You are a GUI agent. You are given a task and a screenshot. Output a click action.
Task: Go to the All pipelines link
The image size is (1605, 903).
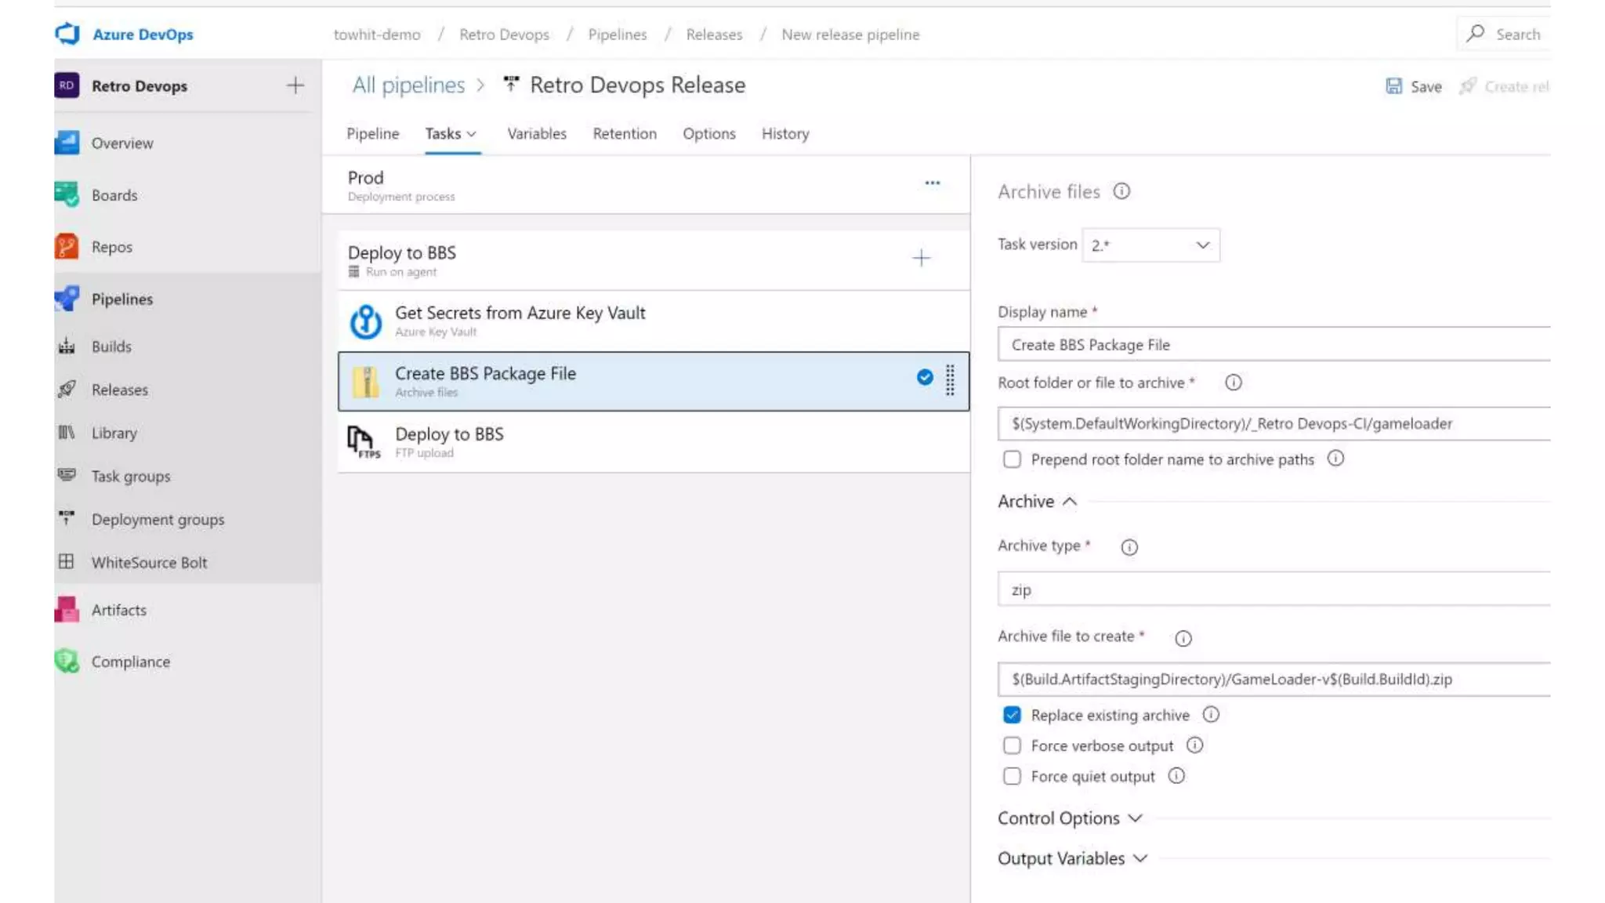408,85
